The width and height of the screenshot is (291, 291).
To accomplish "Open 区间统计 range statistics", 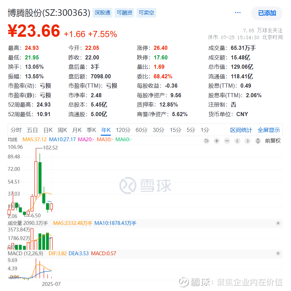I will coord(241,130).
